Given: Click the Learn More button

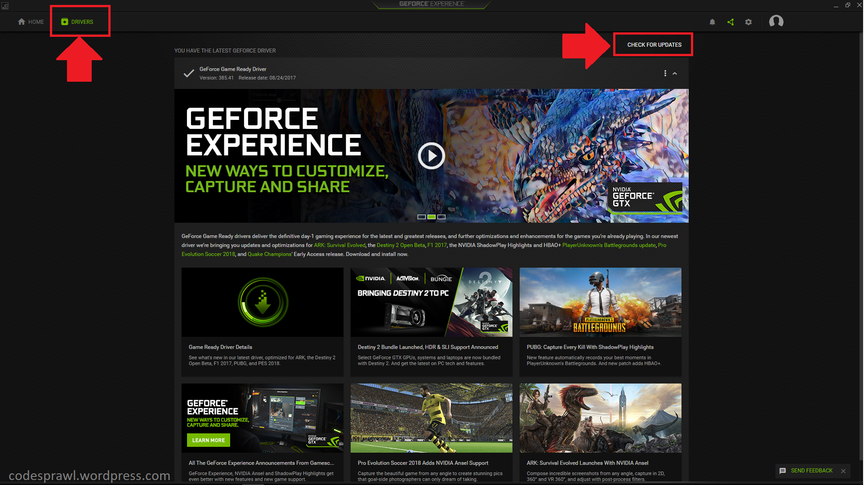Looking at the screenshot, I should click(209, 441).
